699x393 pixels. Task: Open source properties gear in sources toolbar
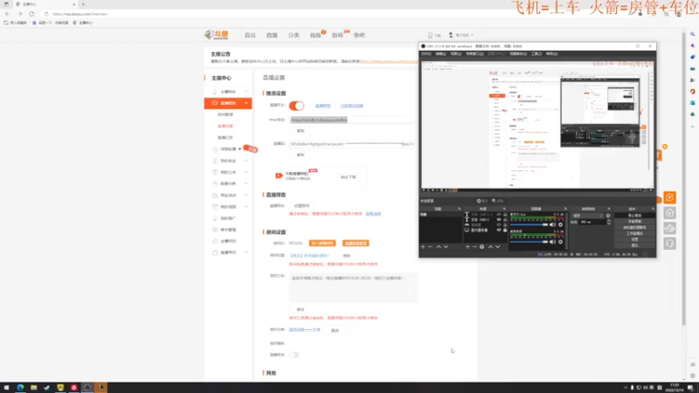482,246
